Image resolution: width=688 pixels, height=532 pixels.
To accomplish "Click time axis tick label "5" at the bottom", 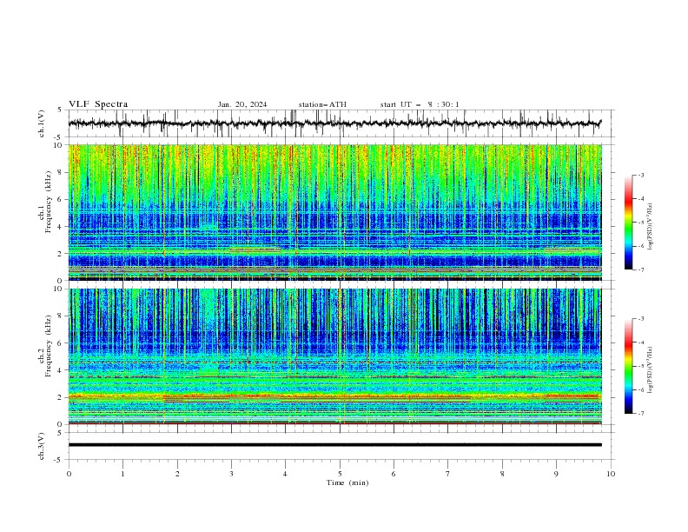I will 340,474.
